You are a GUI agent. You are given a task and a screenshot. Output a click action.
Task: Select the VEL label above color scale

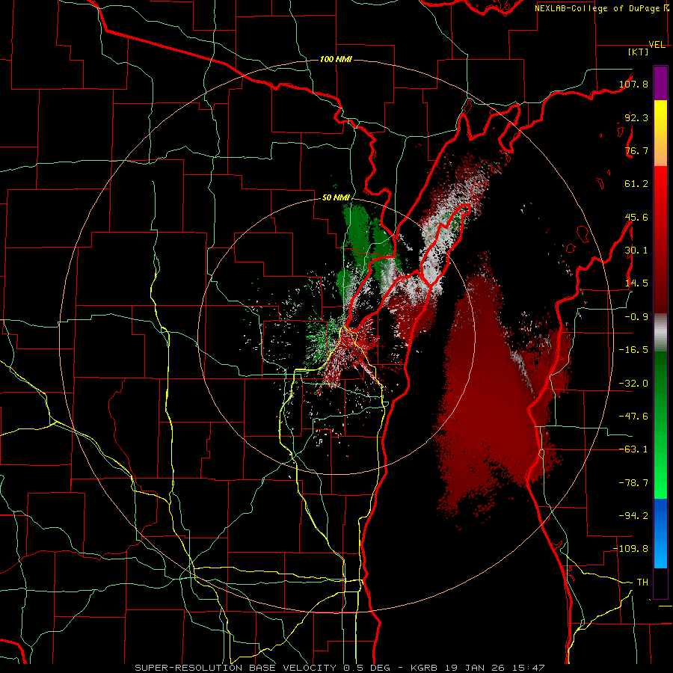point(657,45)
